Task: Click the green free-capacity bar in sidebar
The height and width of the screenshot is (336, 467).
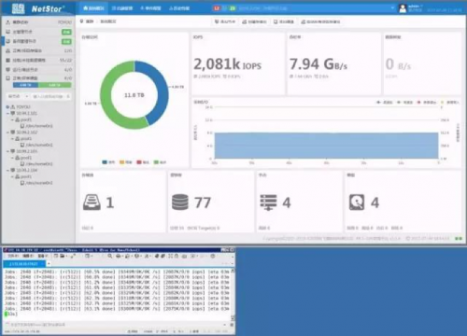Action: click(55, 85)
